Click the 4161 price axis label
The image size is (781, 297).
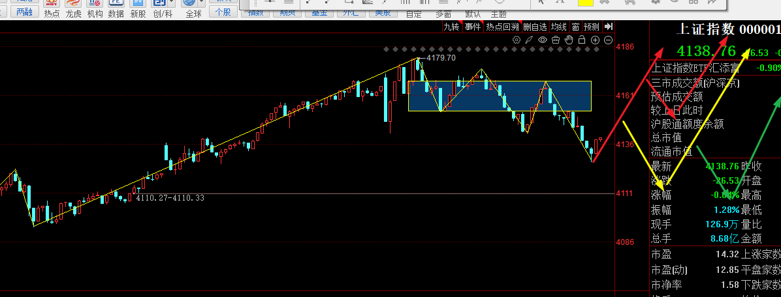pyautogui.click(x=625, y=95)
